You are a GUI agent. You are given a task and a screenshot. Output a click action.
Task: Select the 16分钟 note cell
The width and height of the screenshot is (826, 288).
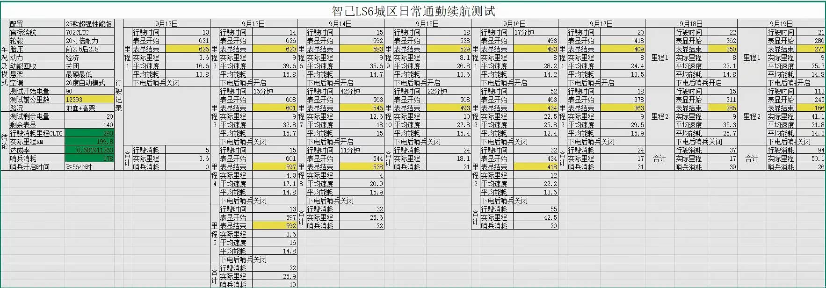click(x=275, y=91)
